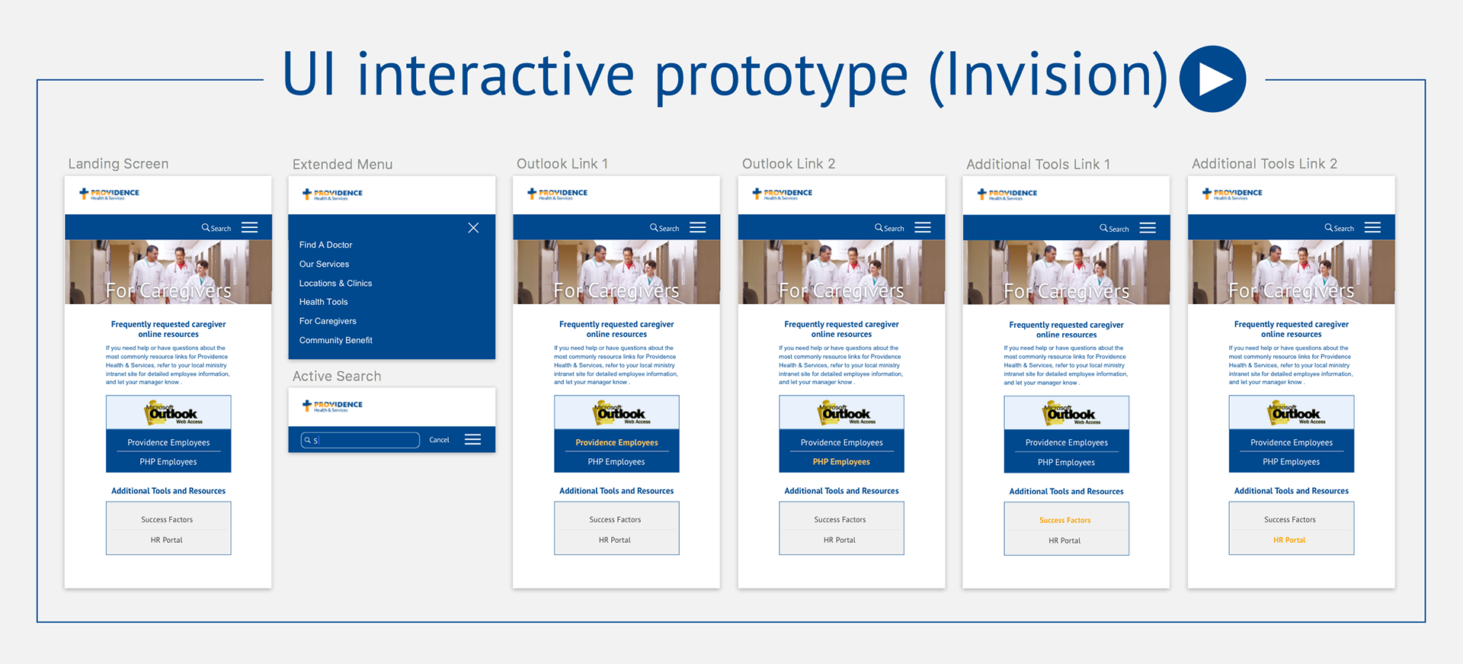The width and height of the screenshot is (1463, 664).
Task: Click Providence Employees in Landing Screen mockup
Action: 168,442
